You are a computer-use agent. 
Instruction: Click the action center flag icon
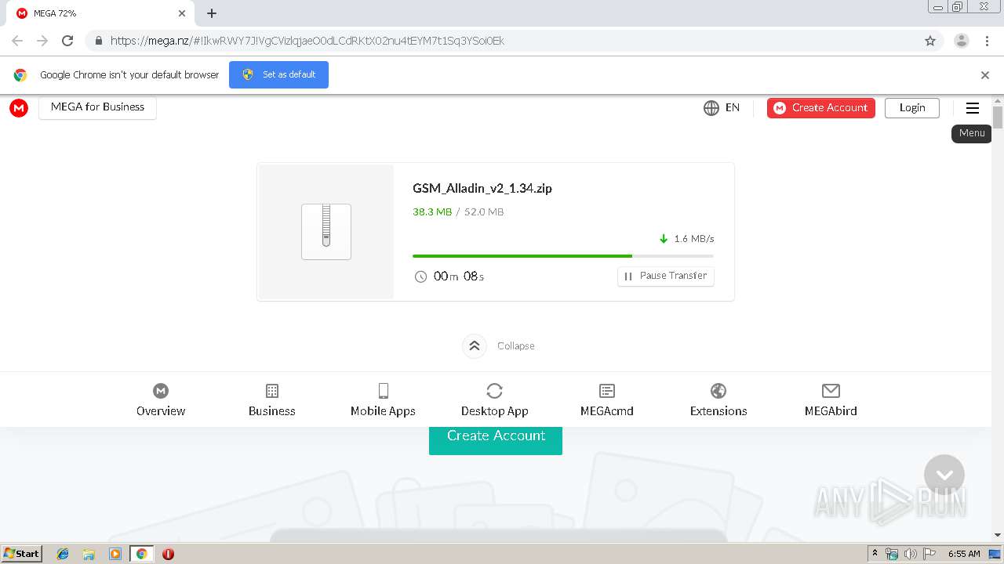pyautogui.click(x=929, y=554)
